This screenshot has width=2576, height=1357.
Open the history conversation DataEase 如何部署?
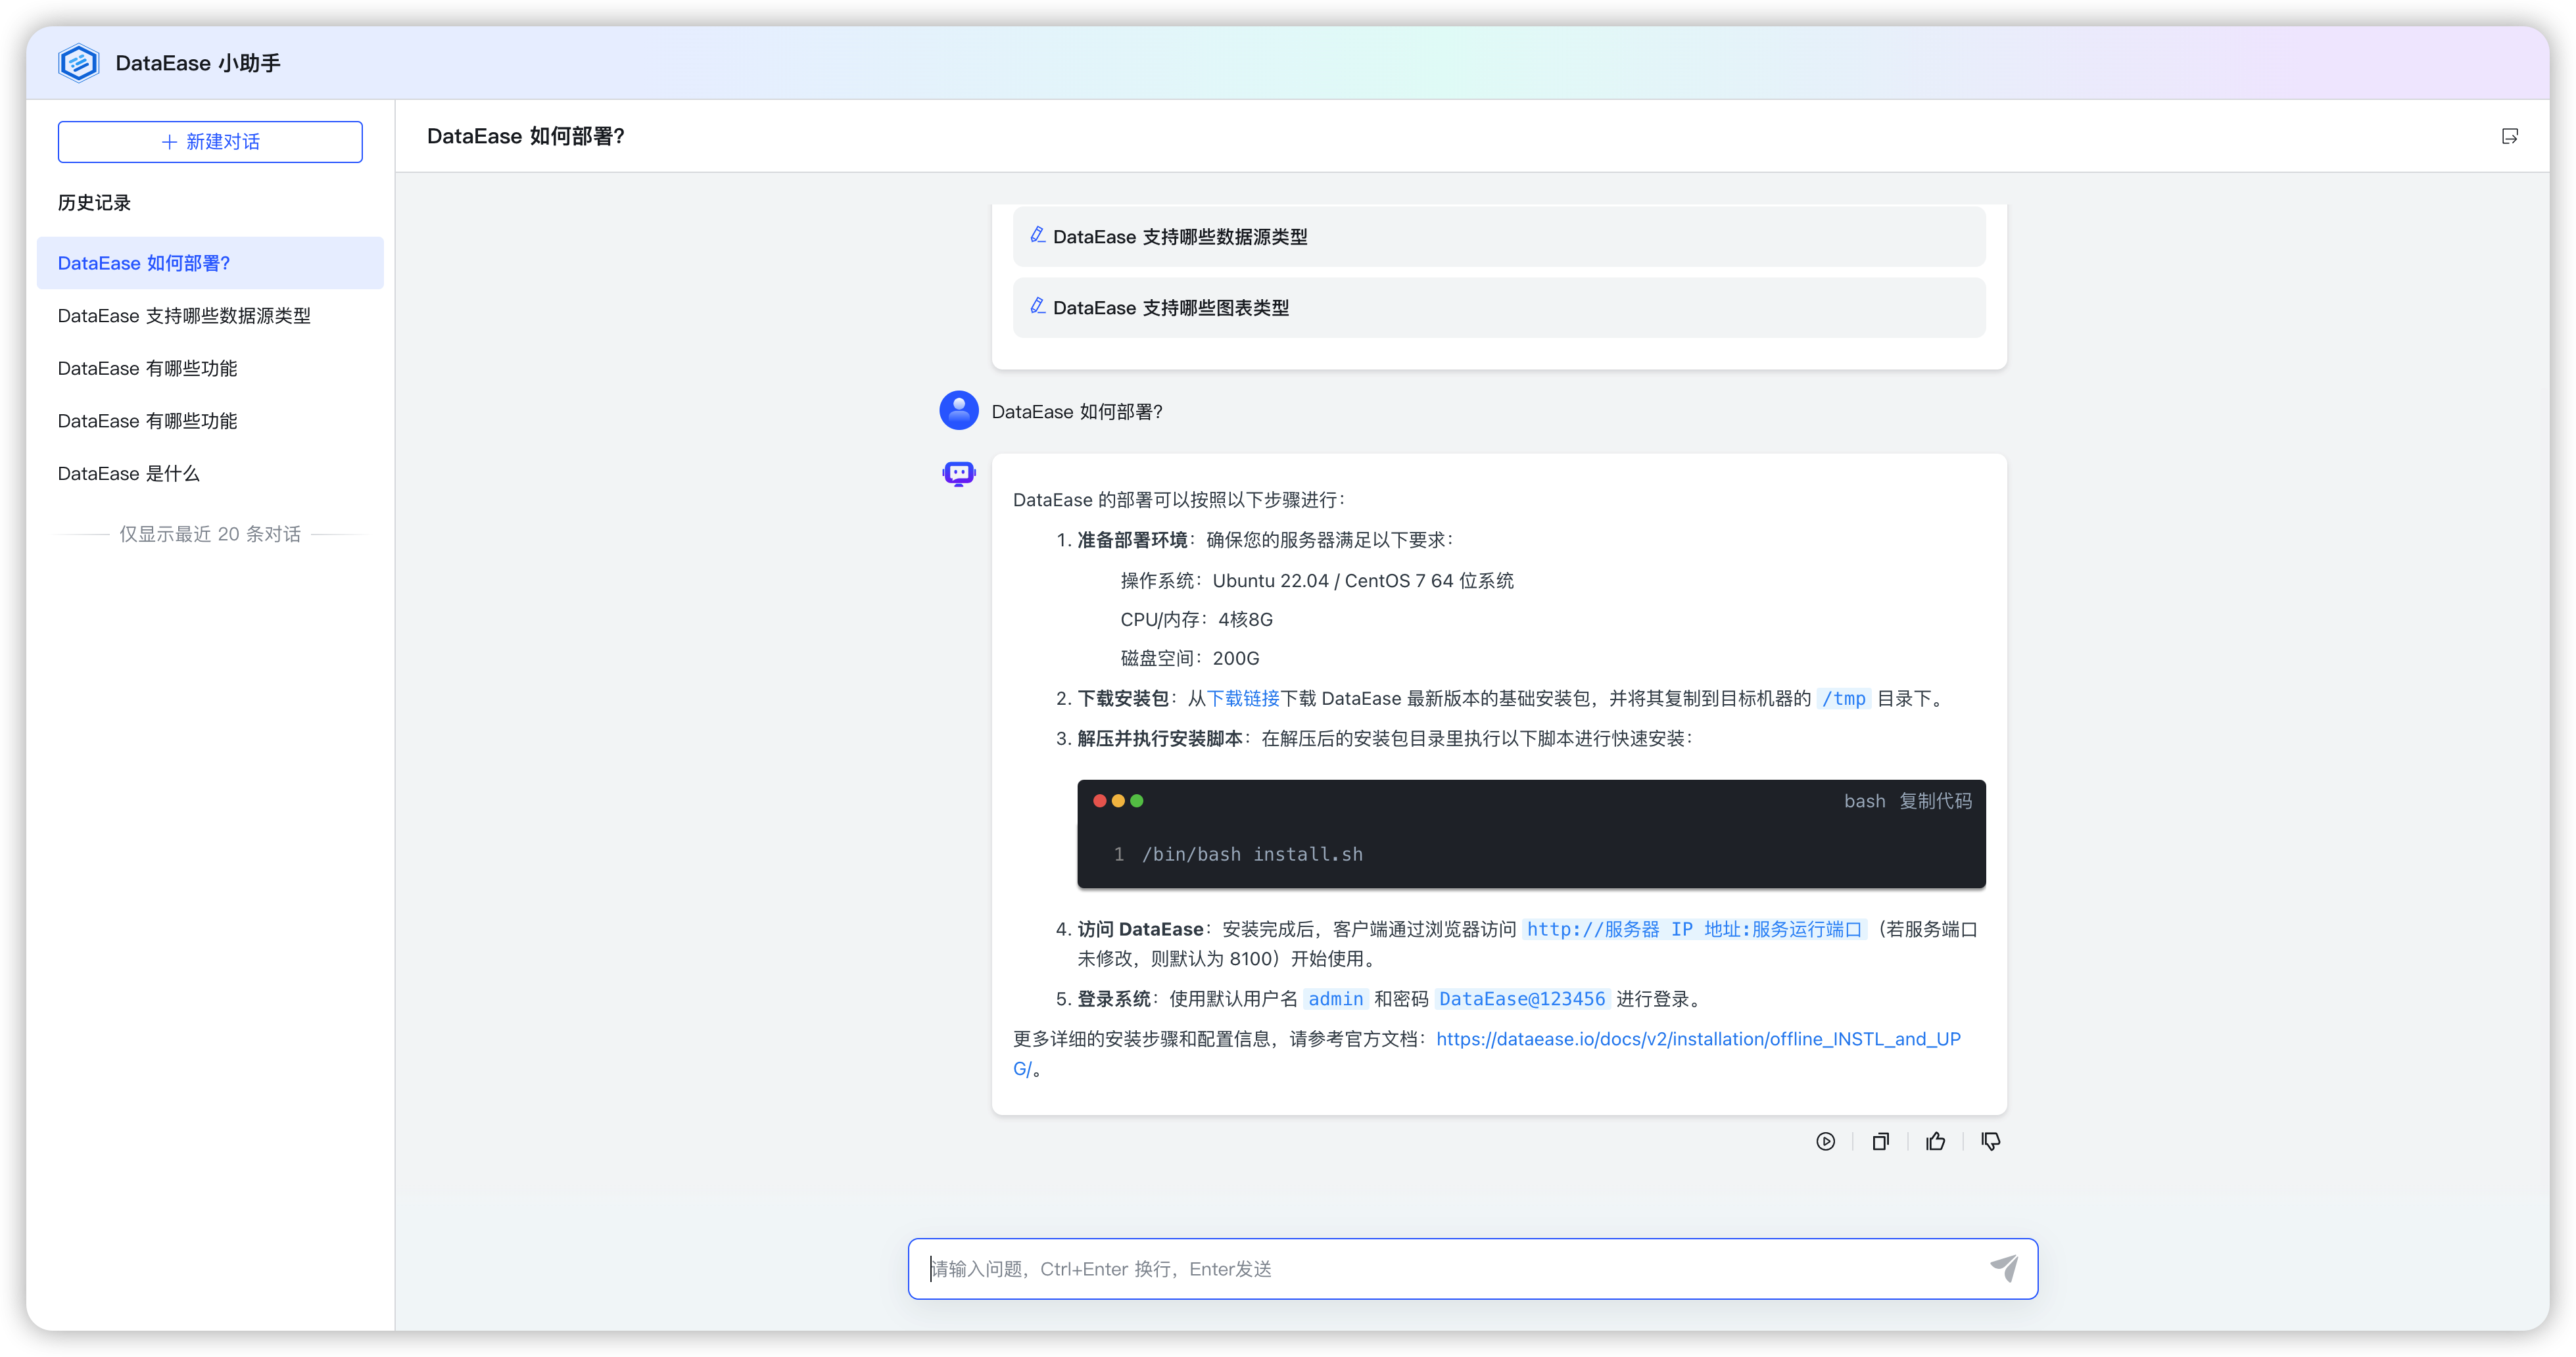[x=144, y=263]
